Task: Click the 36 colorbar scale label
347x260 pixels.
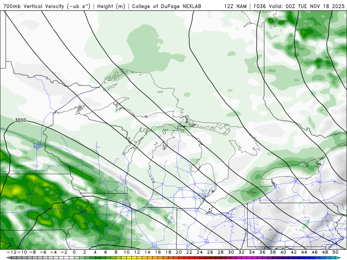Action: [x=262, y=252]
